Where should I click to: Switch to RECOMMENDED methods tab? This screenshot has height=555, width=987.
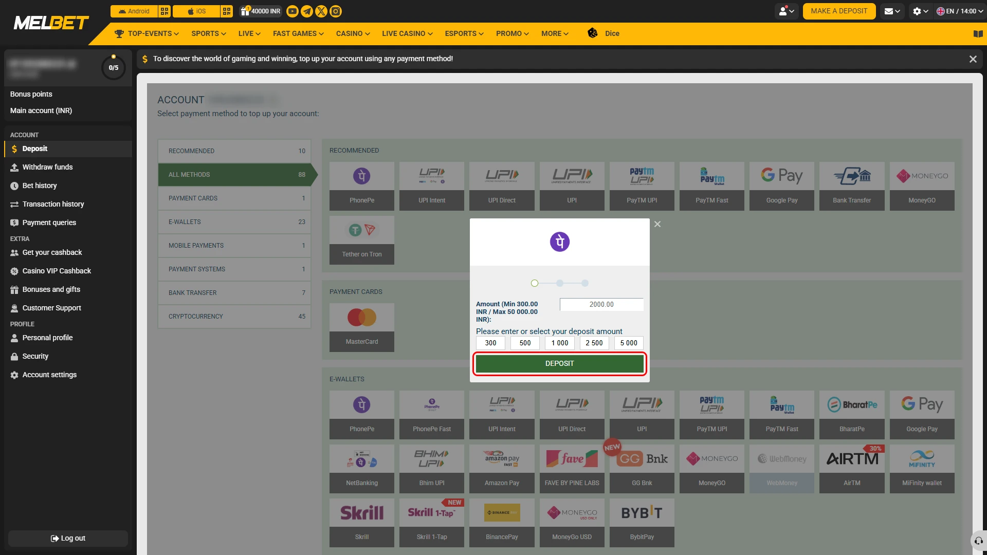[x=234, y=151]
